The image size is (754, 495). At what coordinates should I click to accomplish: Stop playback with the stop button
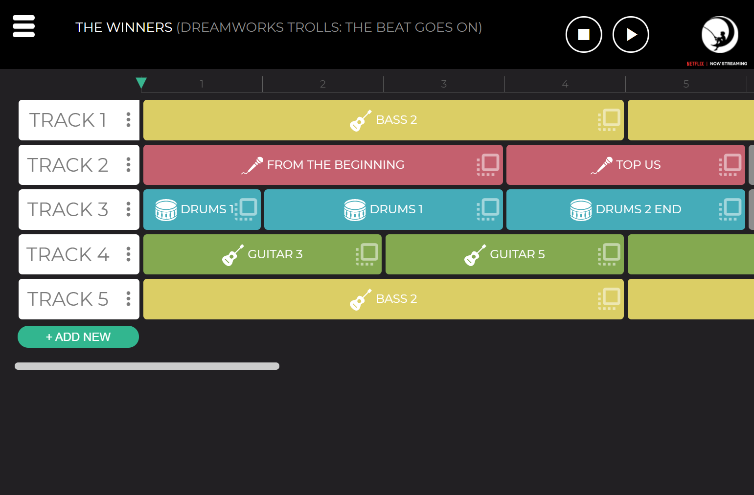click(x=584, y=34)
